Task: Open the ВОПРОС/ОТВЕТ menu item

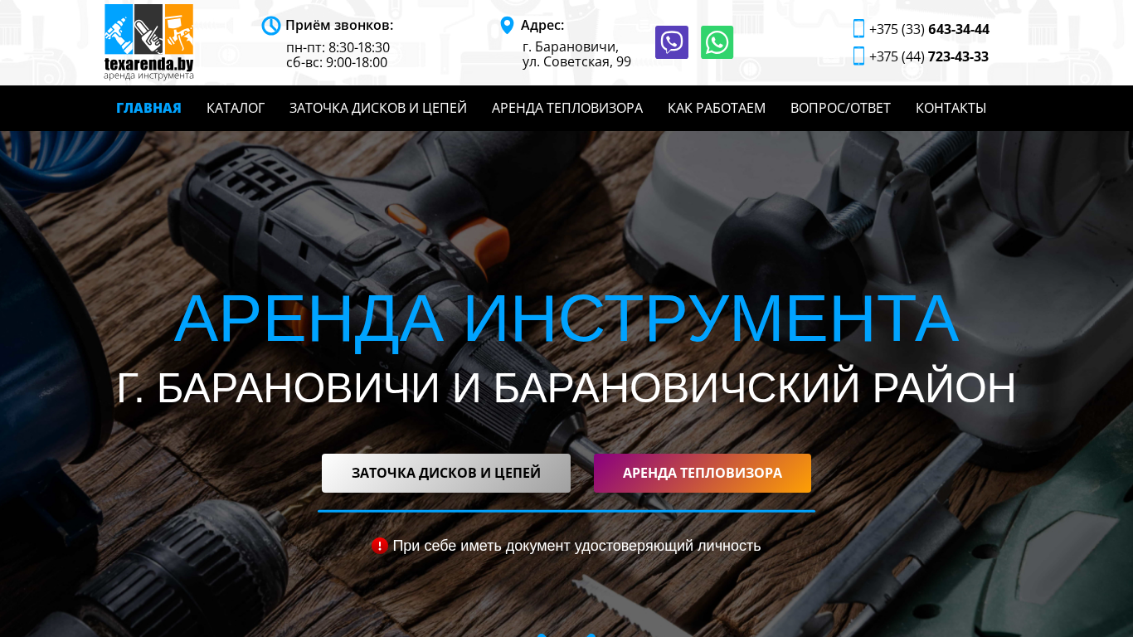Action: pos(840,108)
